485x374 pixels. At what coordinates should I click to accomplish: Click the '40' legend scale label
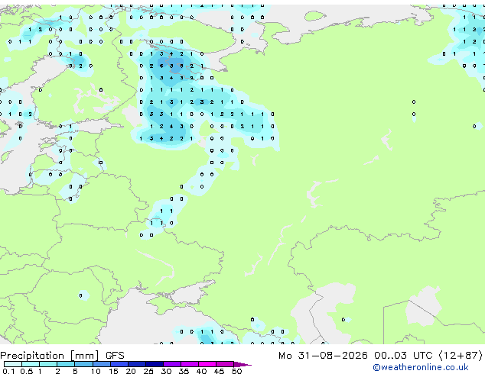201,371
